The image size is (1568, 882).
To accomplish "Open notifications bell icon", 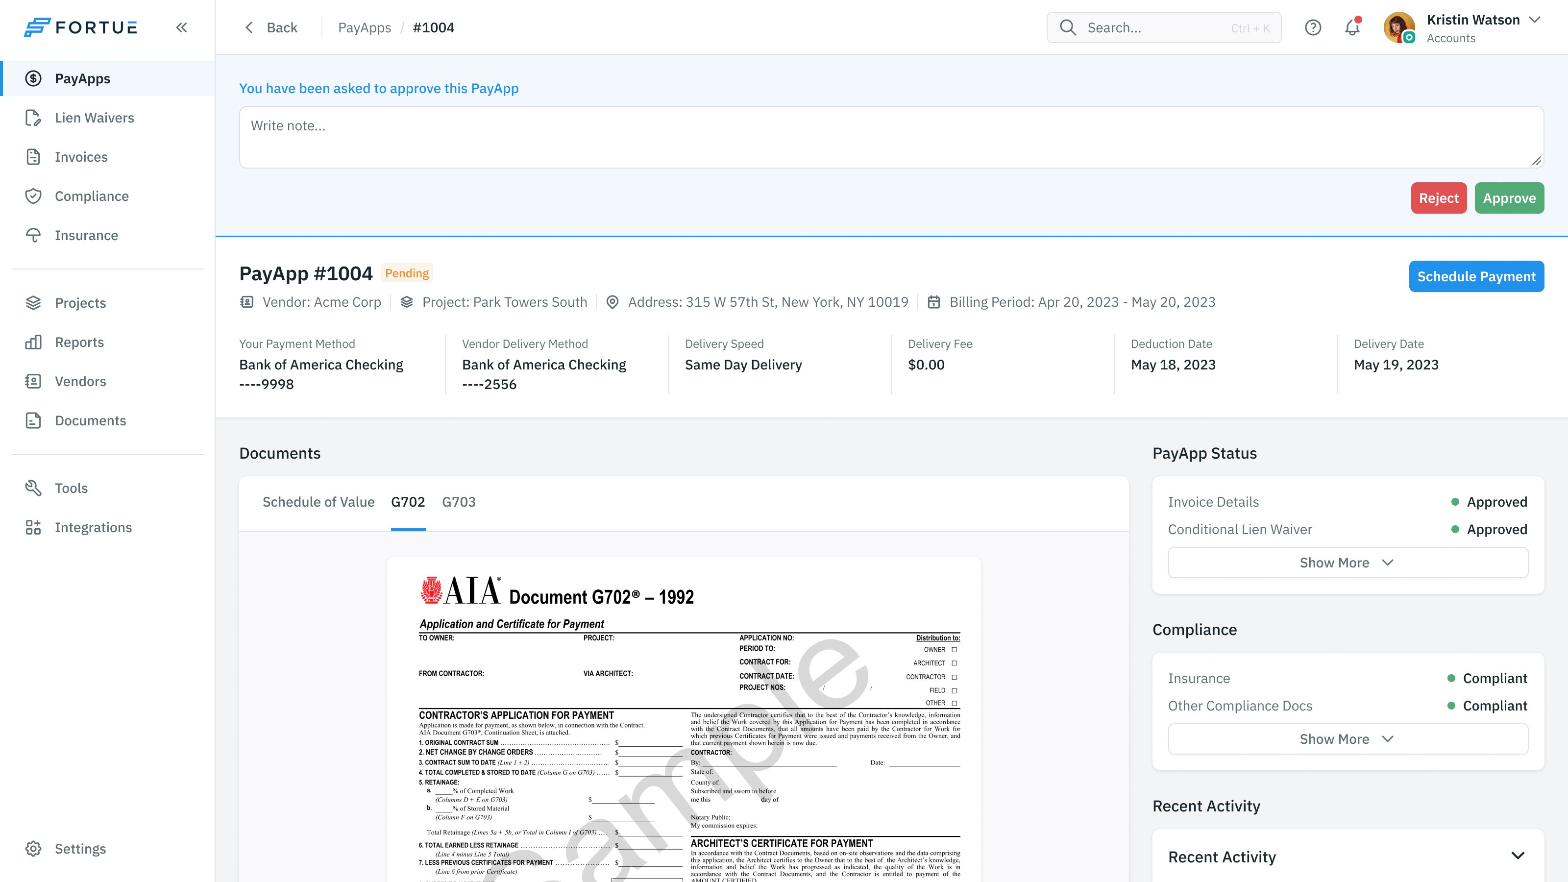I will click(x=1352, y=27).
